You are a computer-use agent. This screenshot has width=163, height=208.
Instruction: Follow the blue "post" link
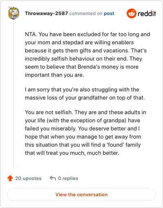point(109,13)
